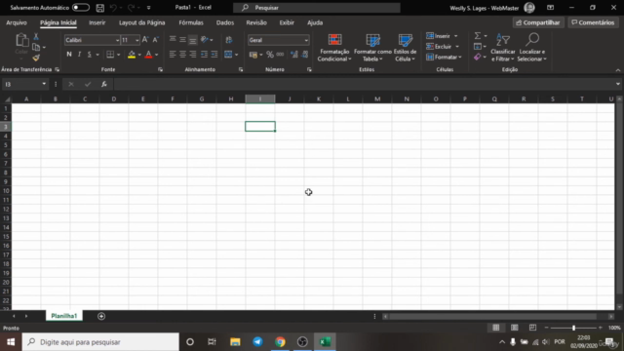This screenshot has width=624, height=351.
Task: Open the Comentários button
Action: tap(593, 22)
